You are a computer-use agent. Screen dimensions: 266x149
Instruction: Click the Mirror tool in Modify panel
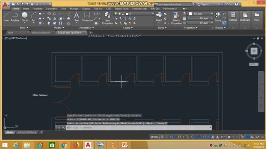(54, 18)
